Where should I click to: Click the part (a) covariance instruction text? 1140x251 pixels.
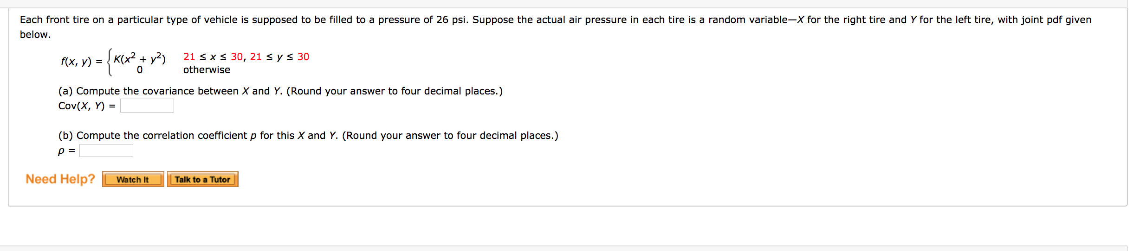[280, 91]
